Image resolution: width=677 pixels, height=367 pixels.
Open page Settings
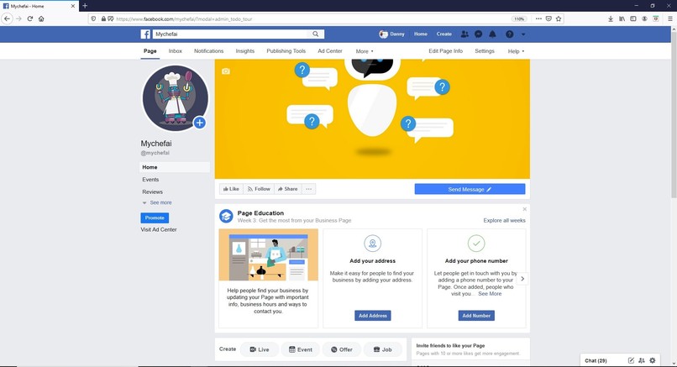point(485,51)
